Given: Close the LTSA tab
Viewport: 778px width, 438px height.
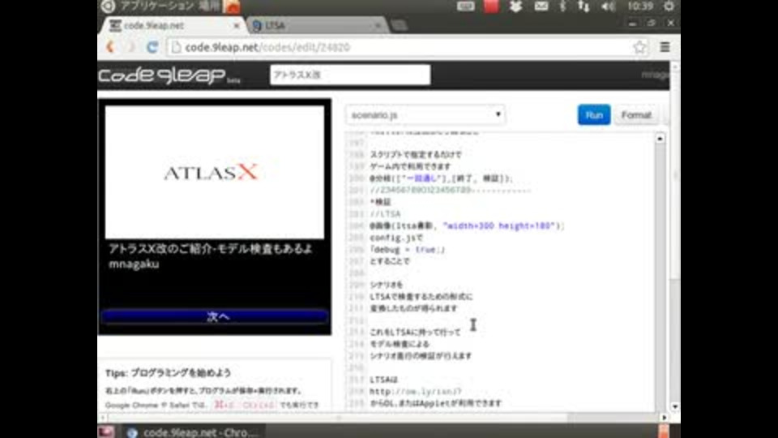Looking at the screenshot, I should [378, 25].
